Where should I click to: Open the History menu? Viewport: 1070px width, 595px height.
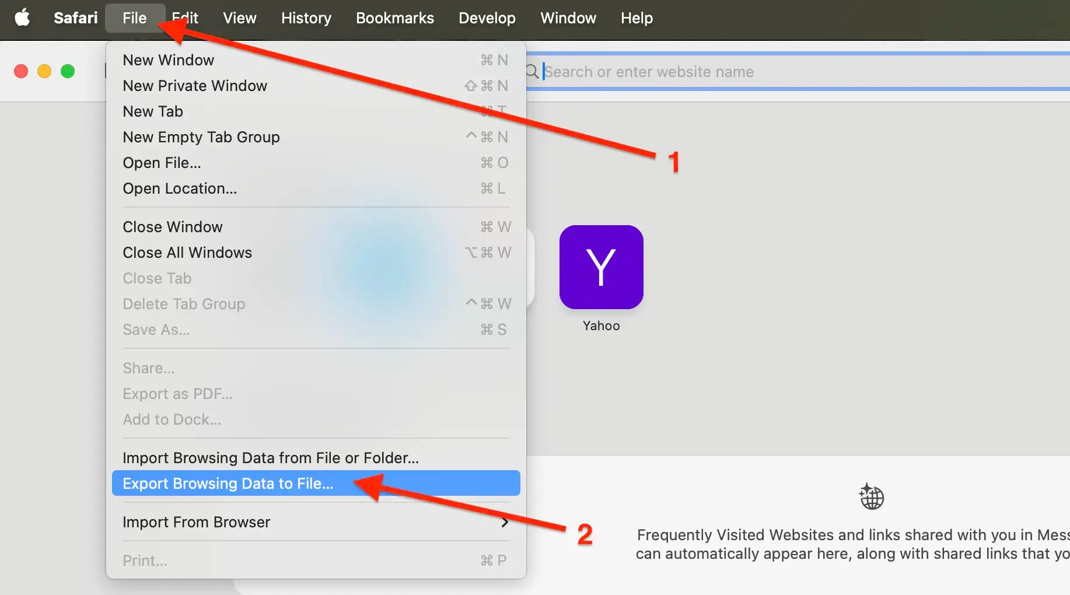point(306,17)
